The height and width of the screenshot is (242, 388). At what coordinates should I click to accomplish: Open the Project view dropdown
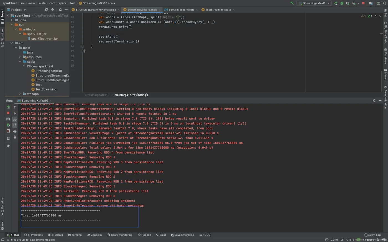16,10
